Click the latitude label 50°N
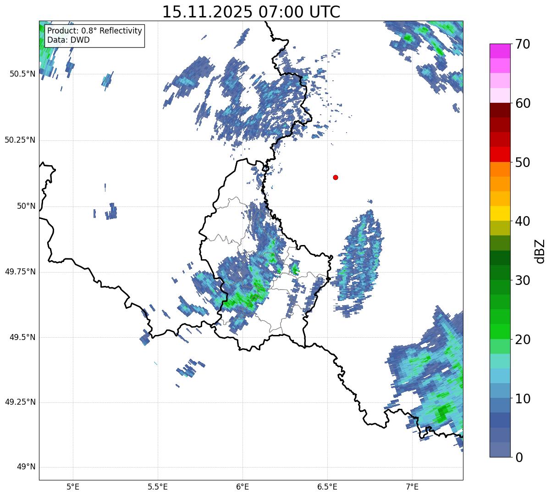This screenshot has width=551, height=496. click(x=26, y=206)
